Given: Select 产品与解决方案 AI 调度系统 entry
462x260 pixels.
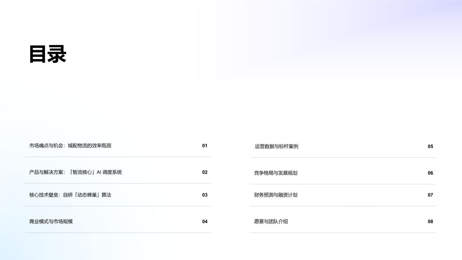Looking at the screenshot, I should 75,172.
